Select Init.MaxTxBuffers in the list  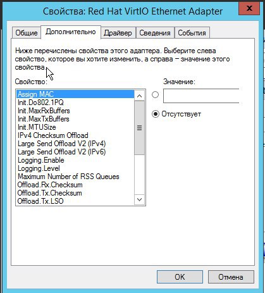pos(75,119)
